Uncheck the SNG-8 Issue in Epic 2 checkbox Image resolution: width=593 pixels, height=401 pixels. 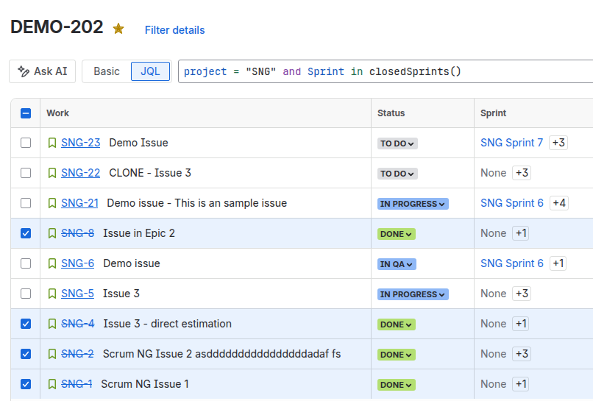[26, 233]
